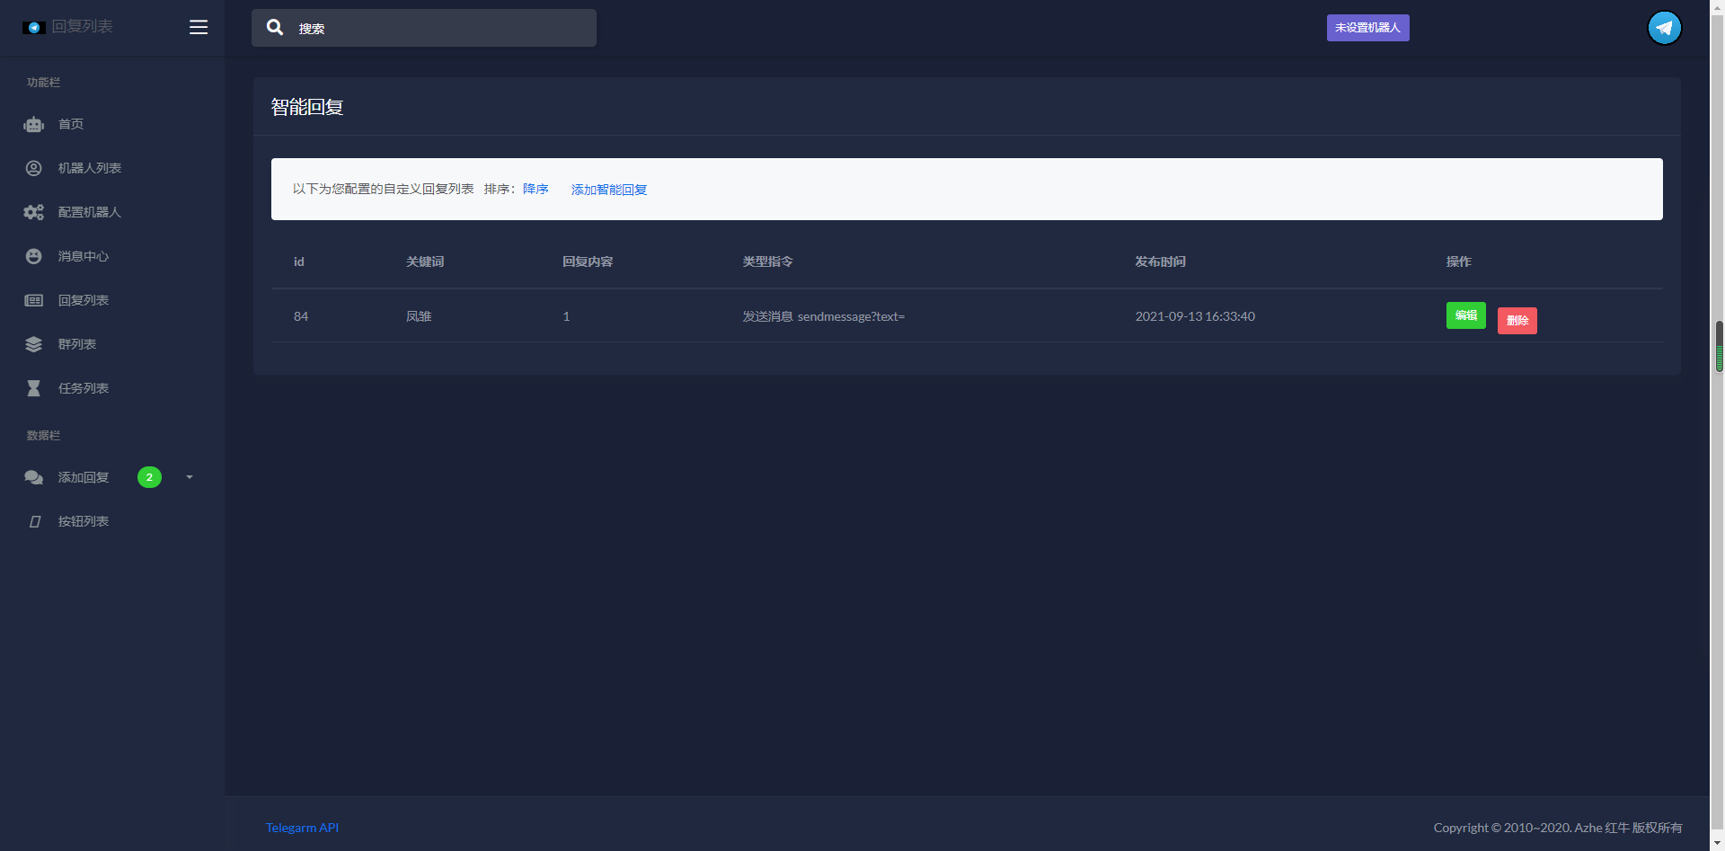1725x851 pixels.
Task: Open the 添加智能回复 link
Action: click(609, 190)
